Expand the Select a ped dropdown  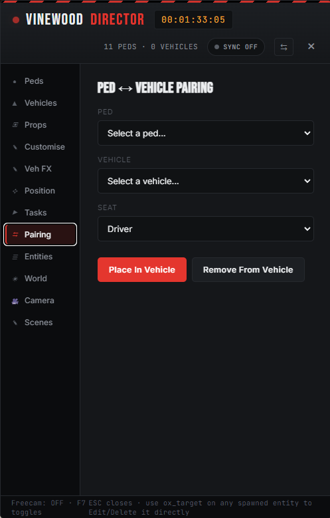[206, 133]
